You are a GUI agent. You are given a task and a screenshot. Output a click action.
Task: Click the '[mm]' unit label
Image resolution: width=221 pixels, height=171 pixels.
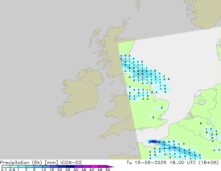[x=51, y=163]
